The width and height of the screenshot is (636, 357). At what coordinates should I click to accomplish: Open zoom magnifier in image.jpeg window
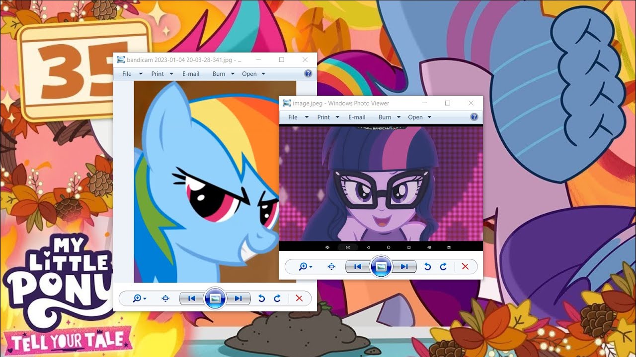(305, 267)
